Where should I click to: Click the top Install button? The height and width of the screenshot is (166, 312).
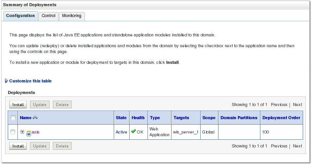click(x=18, y=104)
